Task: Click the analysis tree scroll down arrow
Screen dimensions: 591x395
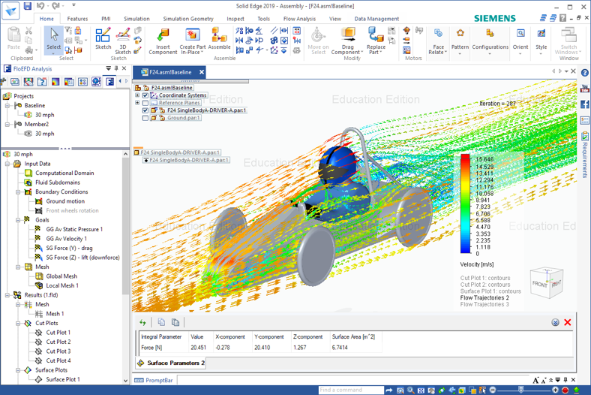Action: 125,381
